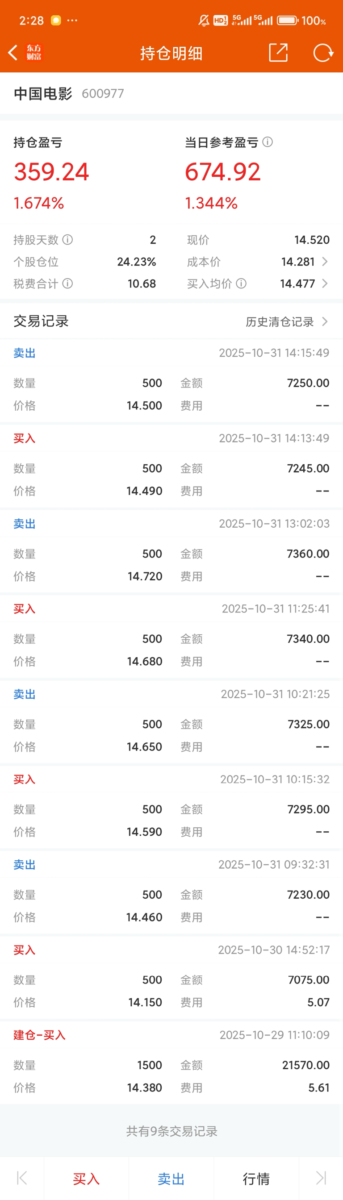
Task: Open the share/export icon in header
Action: pyautogui.click(x=278, y=53)
